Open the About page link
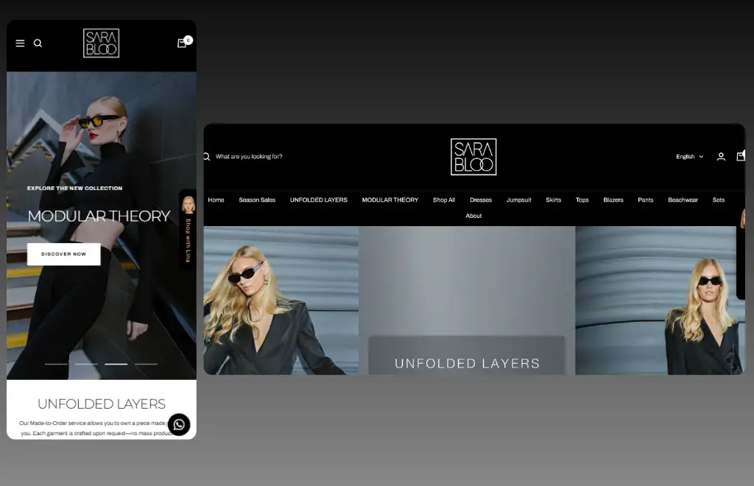 tap(473, 216)
